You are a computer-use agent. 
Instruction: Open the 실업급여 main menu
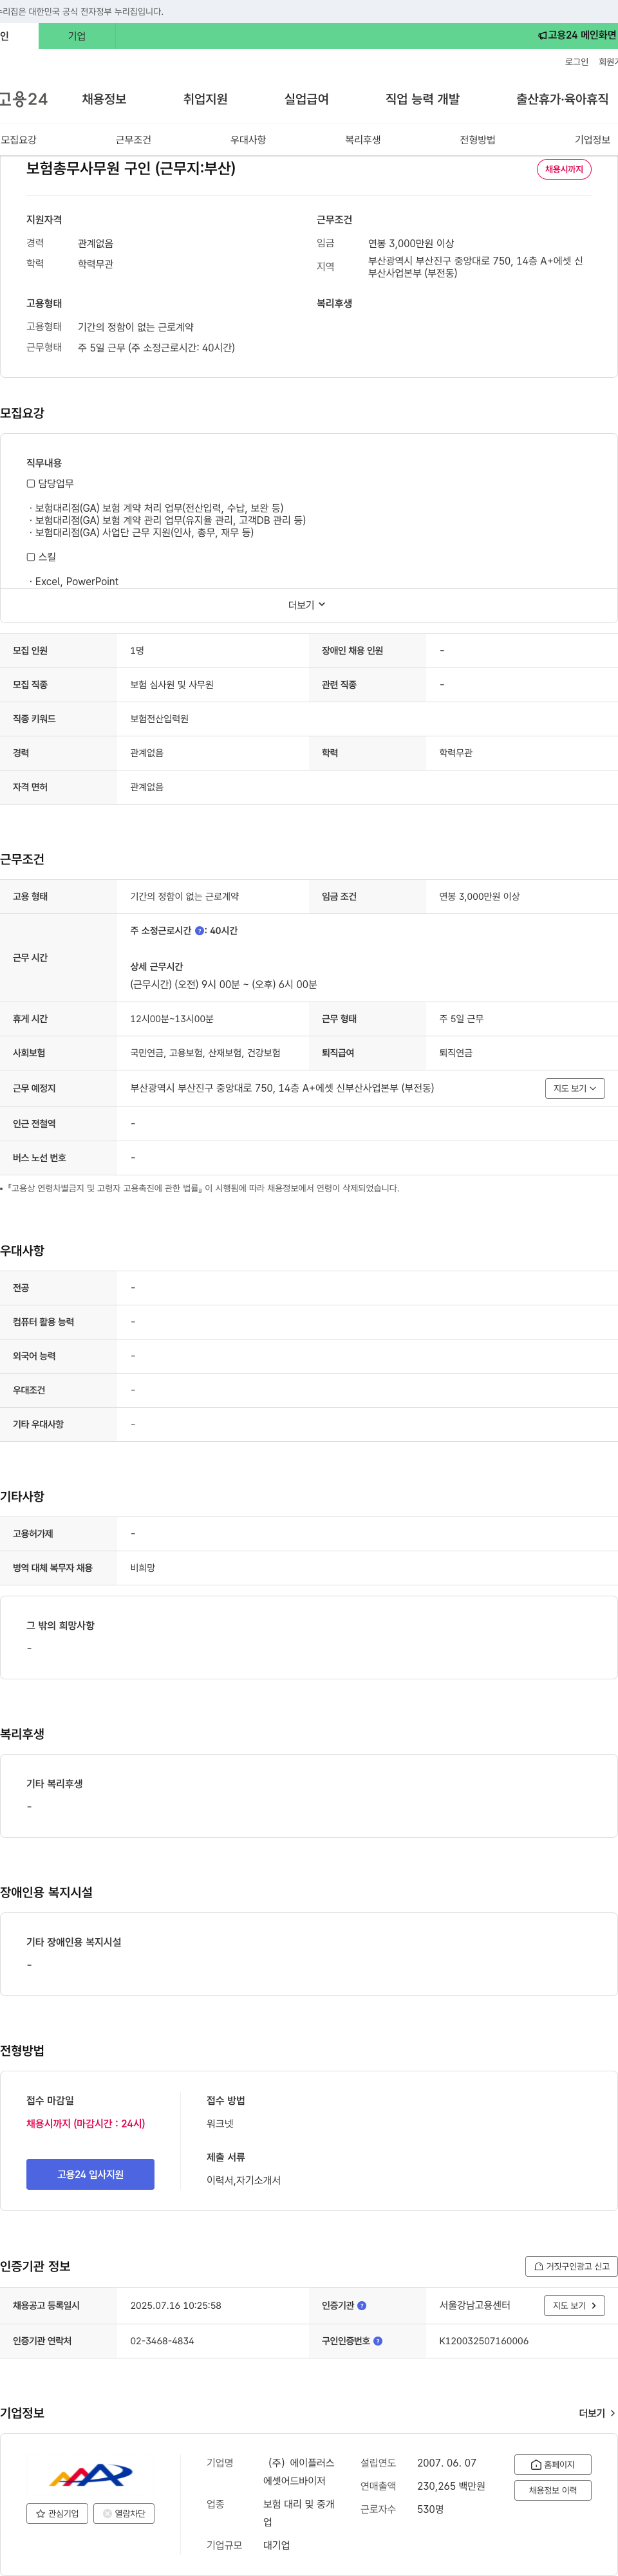click(306, 99)
